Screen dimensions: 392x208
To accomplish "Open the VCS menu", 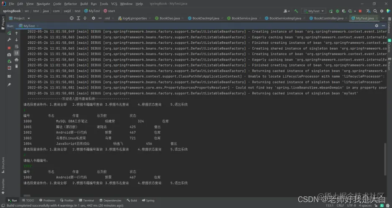I will (x=114, y=4).
